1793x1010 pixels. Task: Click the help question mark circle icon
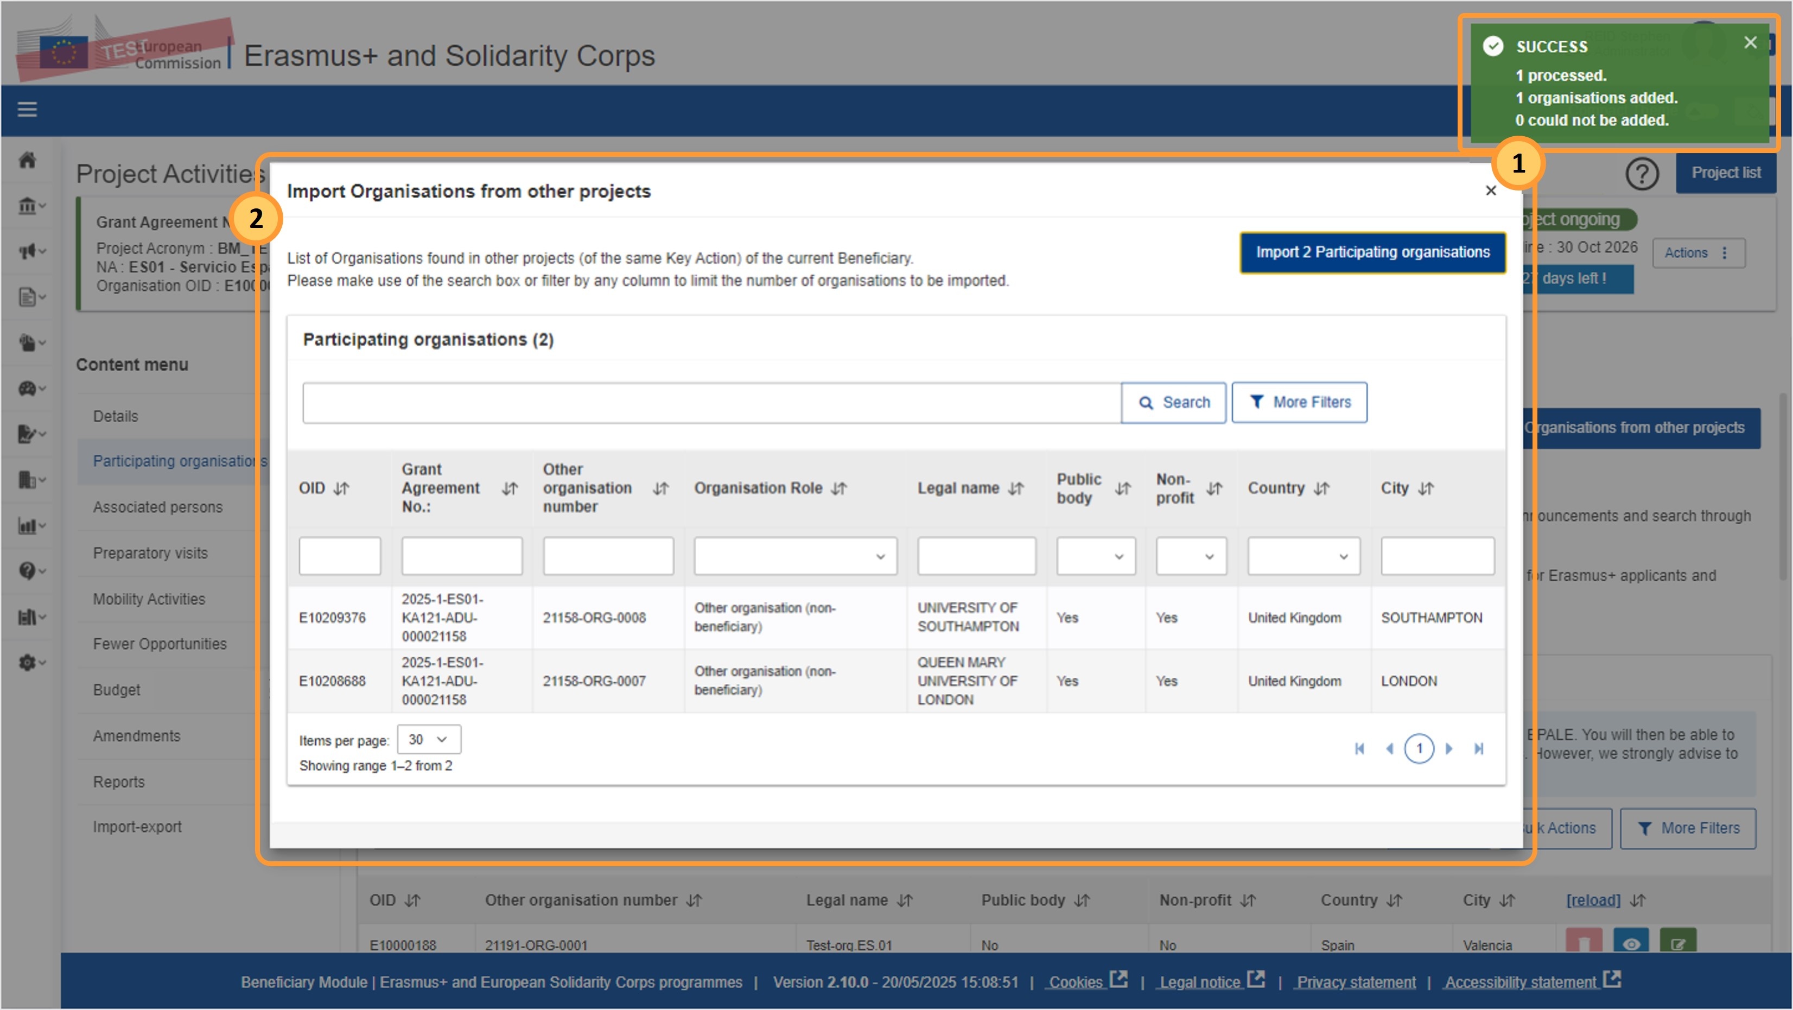click(x=1642, y=173)
